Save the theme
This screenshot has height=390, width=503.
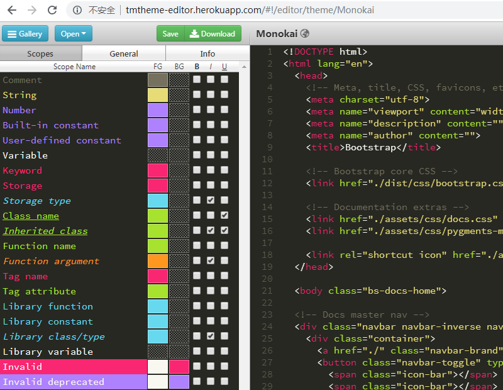(170, 34)
